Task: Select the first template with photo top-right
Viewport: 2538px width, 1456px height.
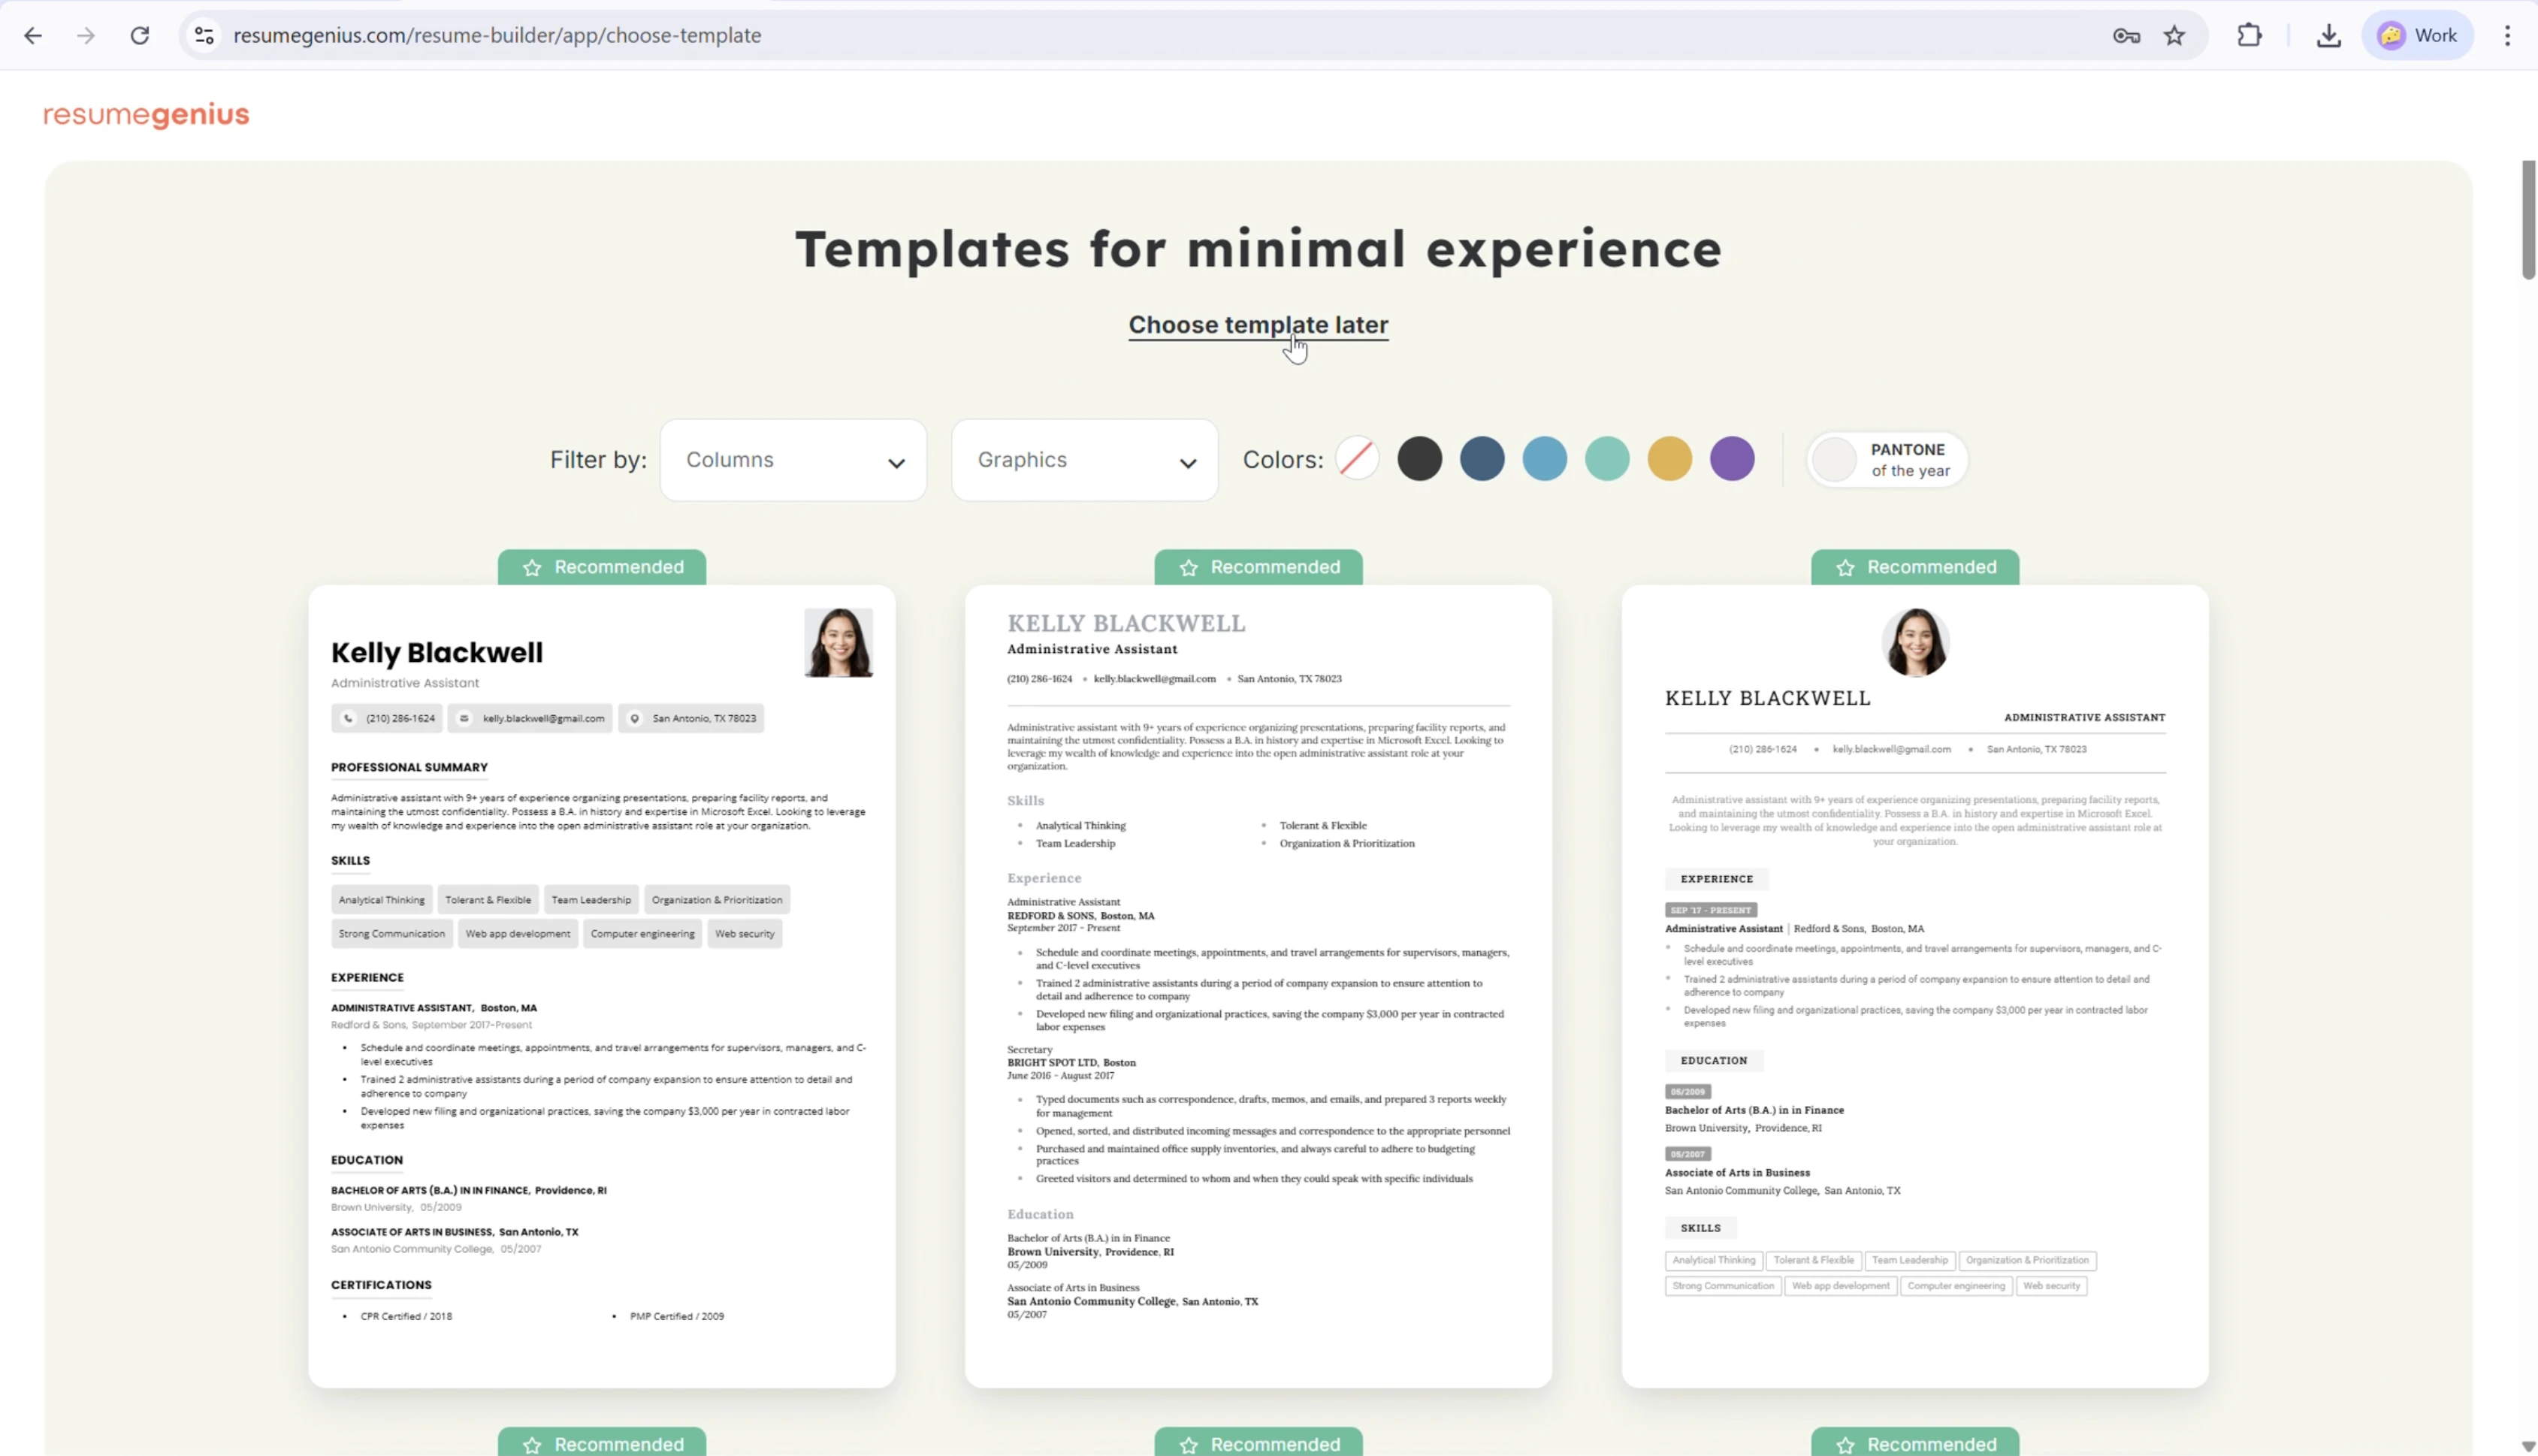Action: pos(602,985)
